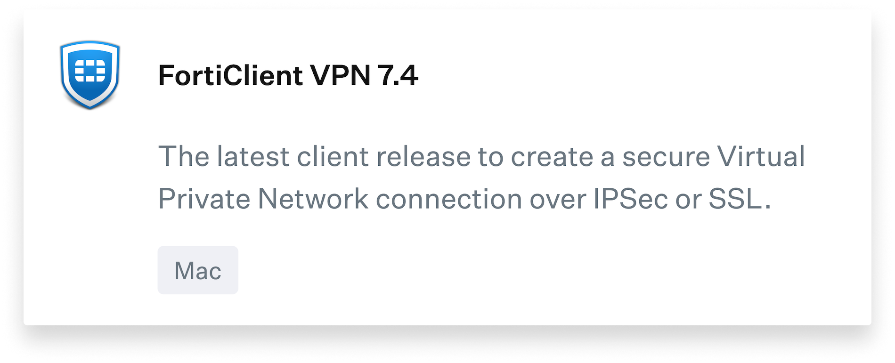Open the FortiClient VPN 7.4 title
This screenshot has width=895, height=363.
click(288, 75)
